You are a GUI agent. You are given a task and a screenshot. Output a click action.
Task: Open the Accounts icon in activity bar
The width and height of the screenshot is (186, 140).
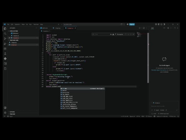[5, 108]
